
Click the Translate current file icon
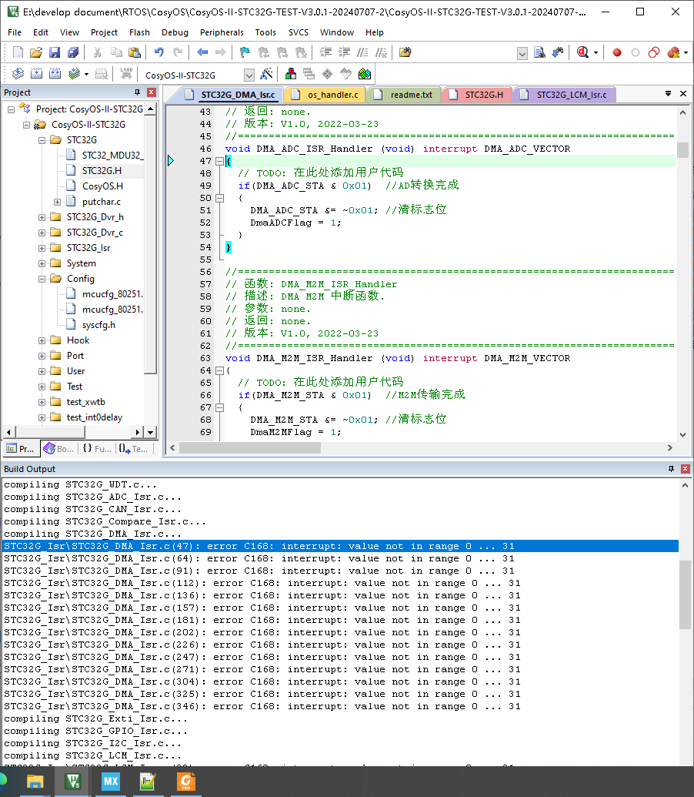[x=18, y=74]
